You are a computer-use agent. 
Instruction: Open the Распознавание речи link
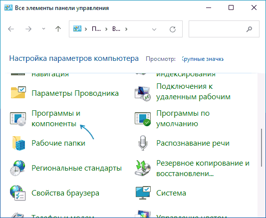[x=193, y=143]
